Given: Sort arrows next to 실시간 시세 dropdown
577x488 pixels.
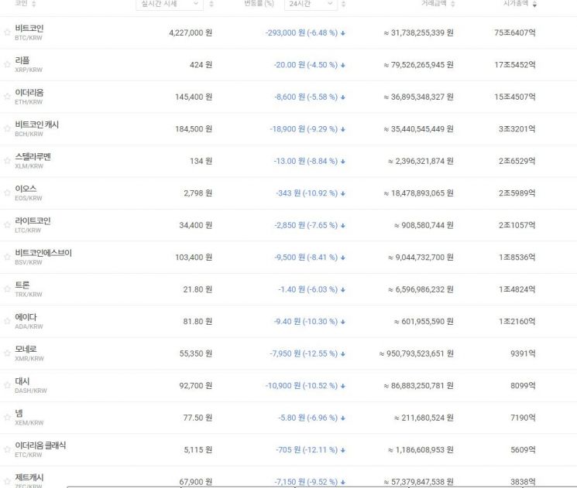Looking at the screenshot, I should (x=211, y=4).
